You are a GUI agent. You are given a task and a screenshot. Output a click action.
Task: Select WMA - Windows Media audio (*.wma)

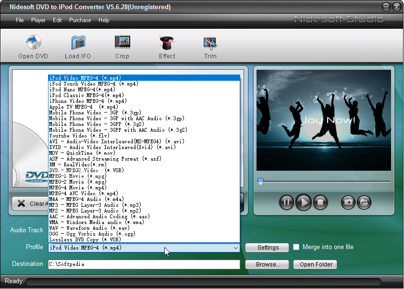144,222
